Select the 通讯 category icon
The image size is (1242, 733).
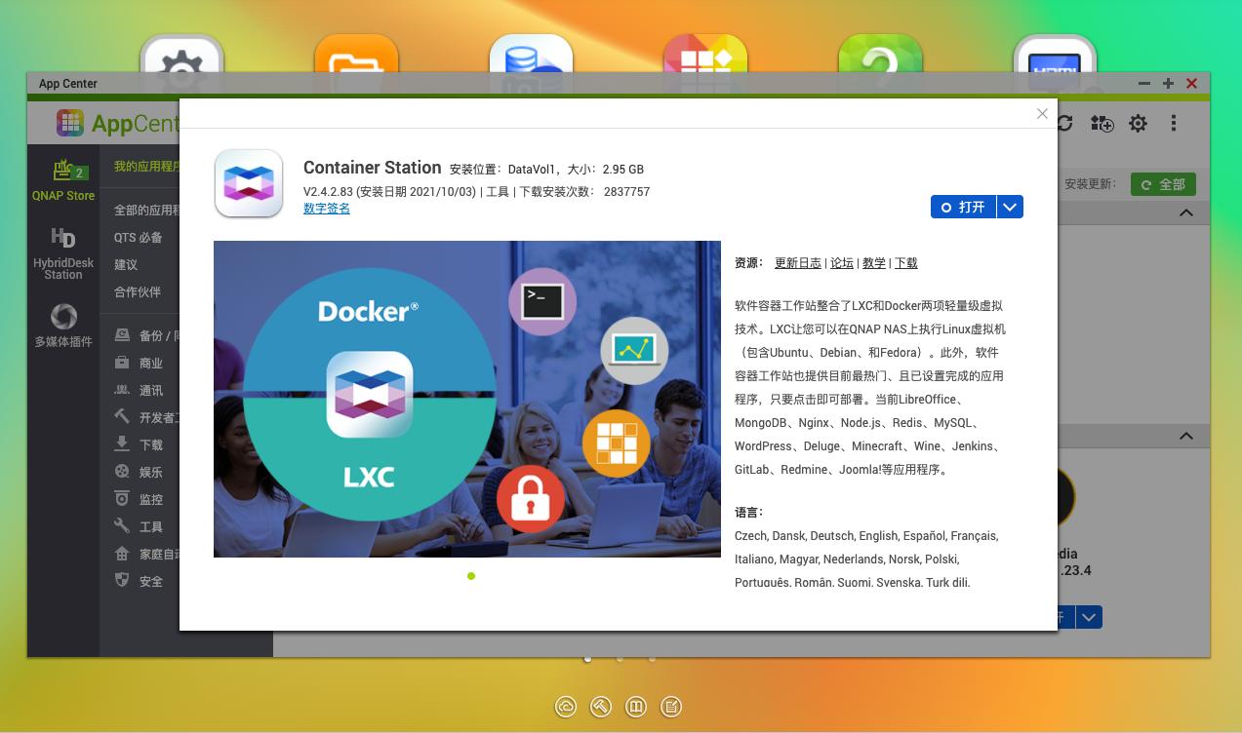[122, 390]
